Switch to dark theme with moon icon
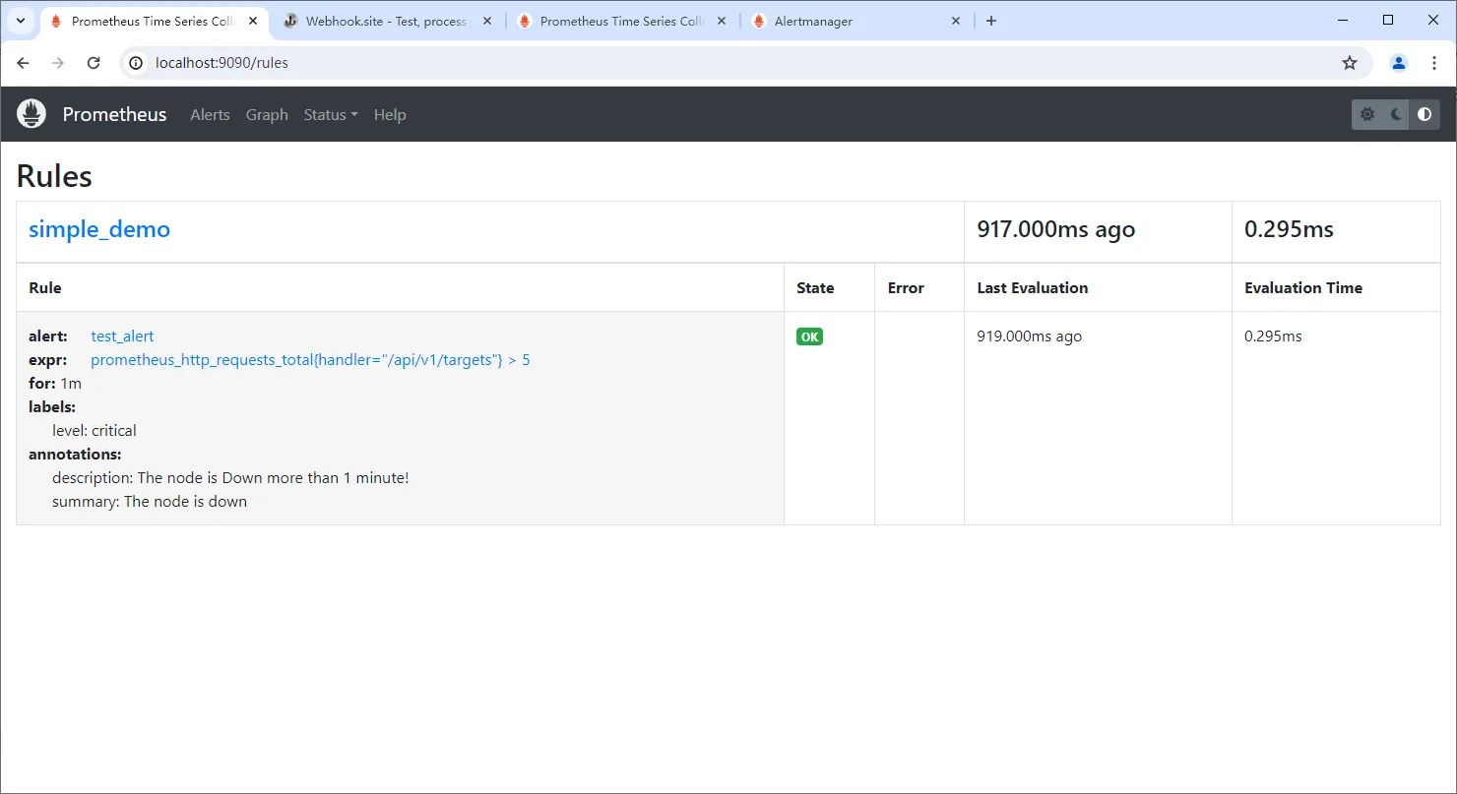1457x794 pixels. click(x=1396, y=114)
